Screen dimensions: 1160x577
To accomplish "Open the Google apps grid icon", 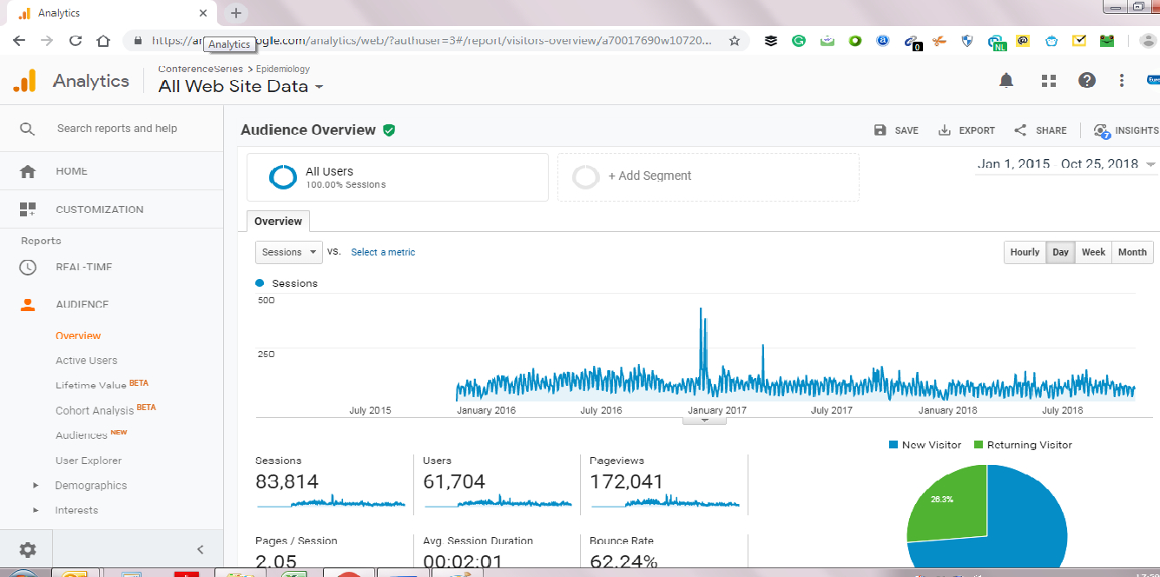I will click(1048, 81).
